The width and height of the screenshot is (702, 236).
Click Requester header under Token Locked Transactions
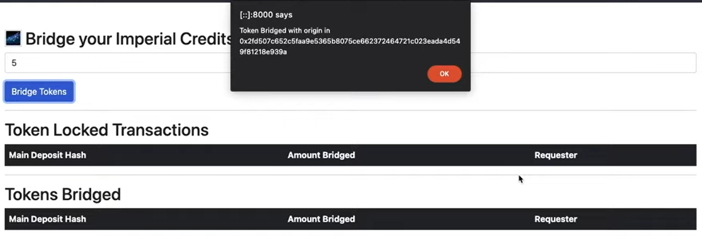click(x=556, y=155)
